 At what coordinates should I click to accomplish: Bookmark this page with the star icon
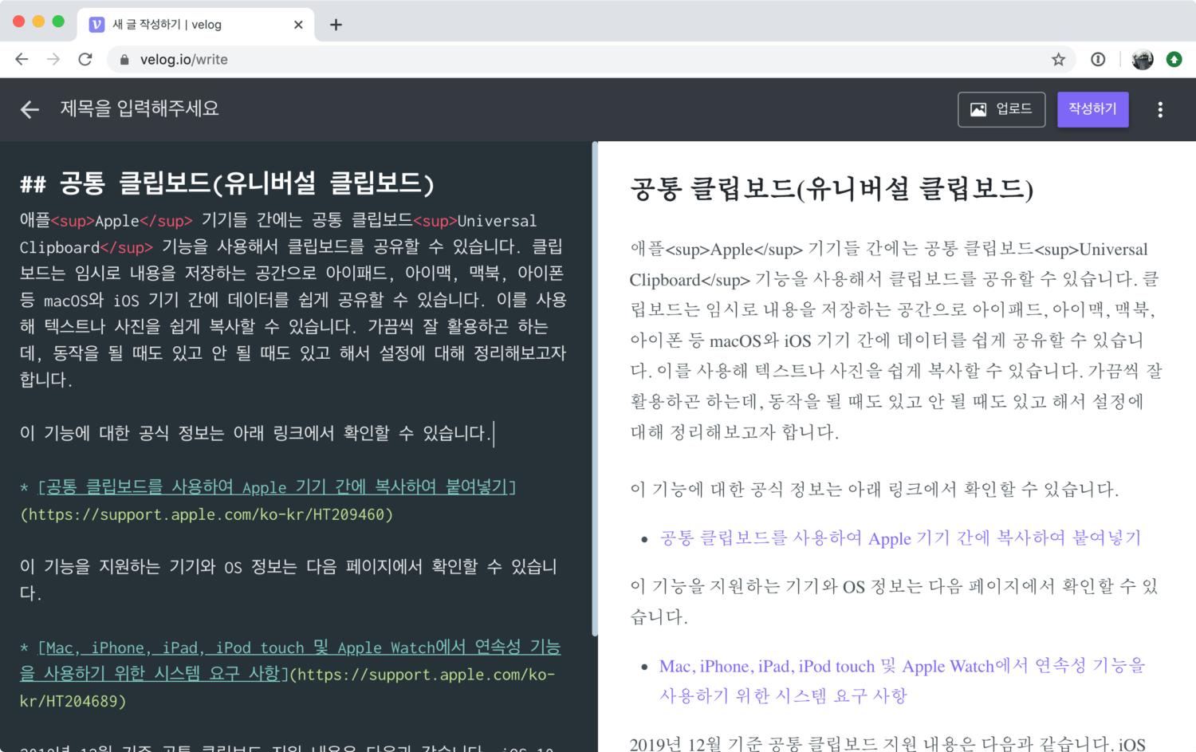point(1058,59)
